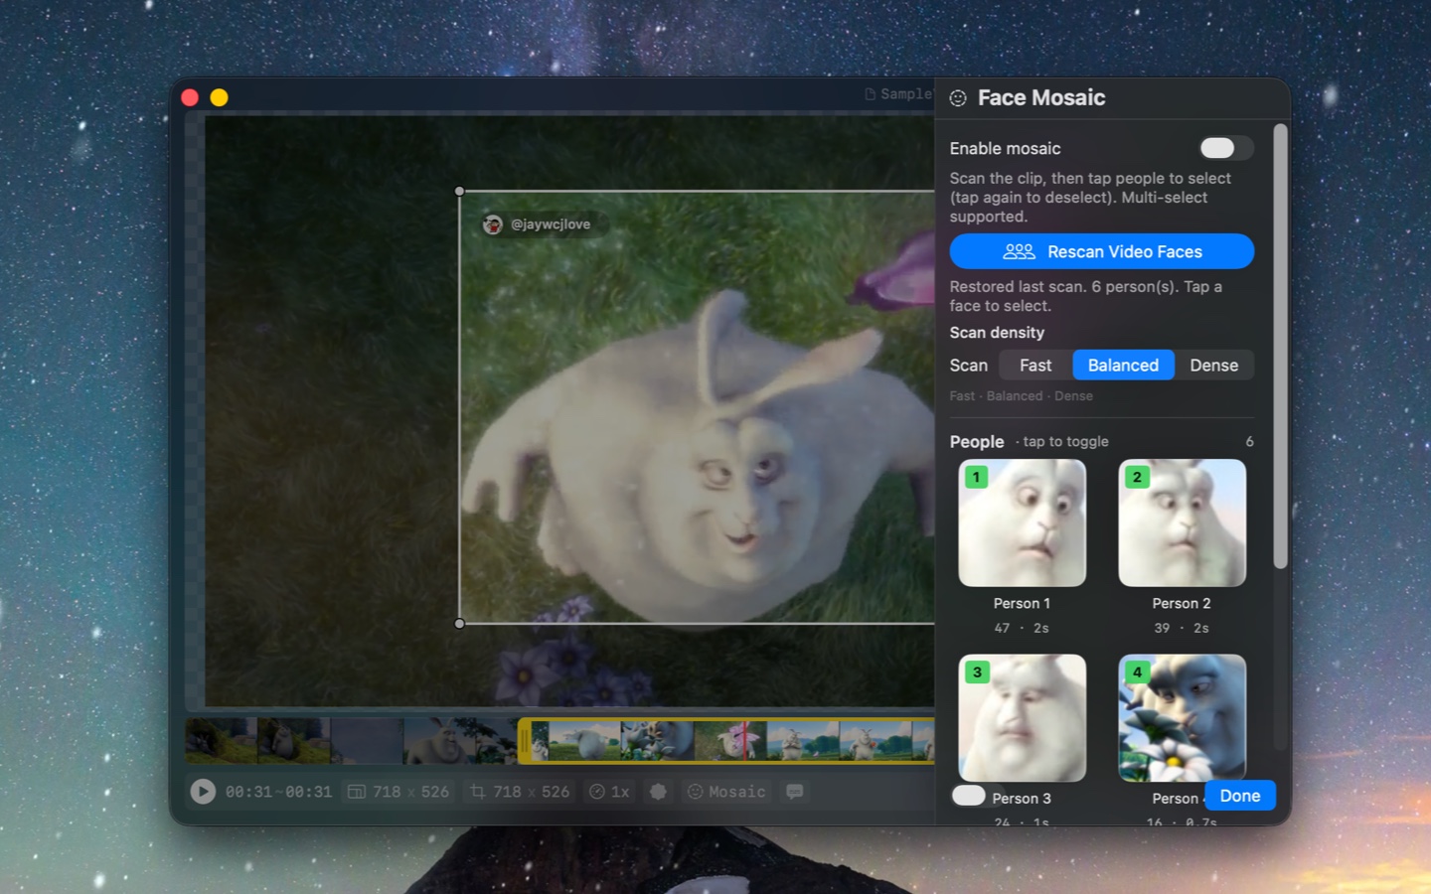
Task: Click the '47 · 2s' stats under Person 1
Action: 1022,628
